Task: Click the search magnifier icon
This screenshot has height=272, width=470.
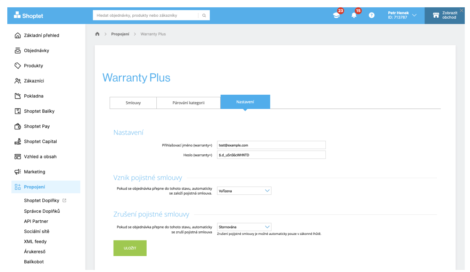Action: (x=204, y=15)
